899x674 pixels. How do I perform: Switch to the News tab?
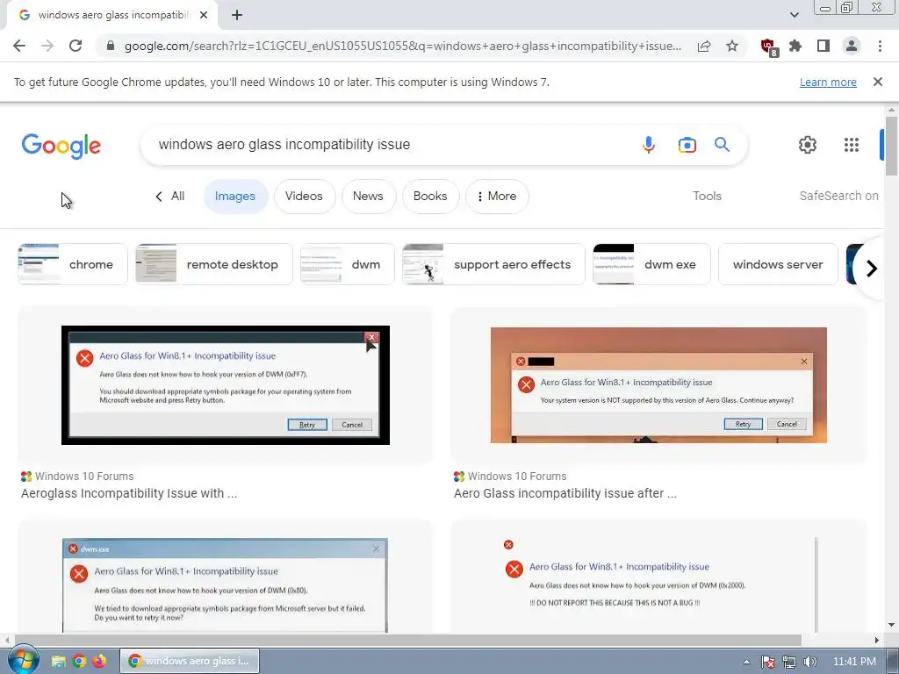click(x=368, y=196)
